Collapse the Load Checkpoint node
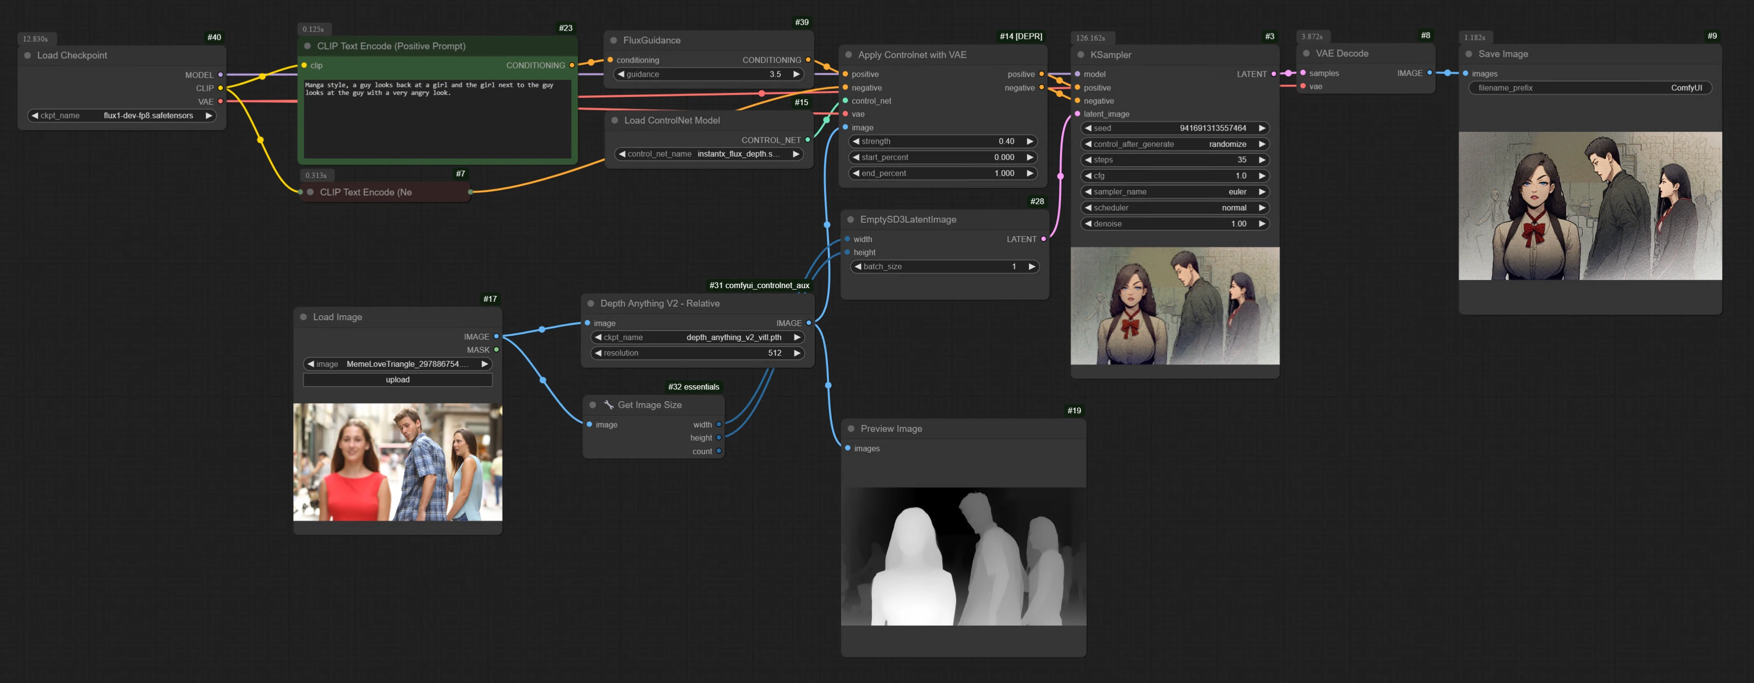 point(27,55)
